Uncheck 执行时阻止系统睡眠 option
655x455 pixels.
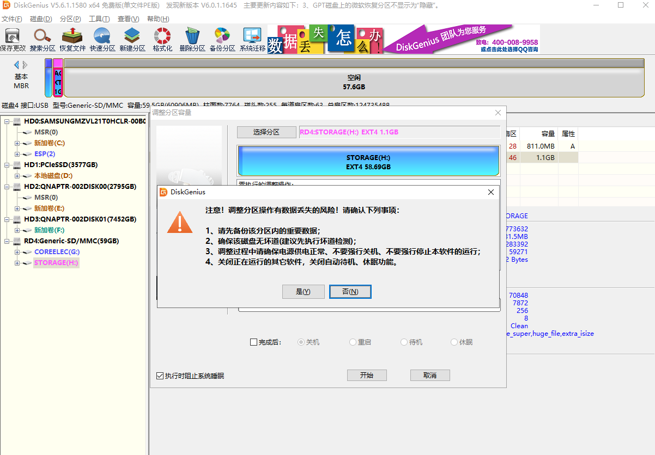(160, 376)
